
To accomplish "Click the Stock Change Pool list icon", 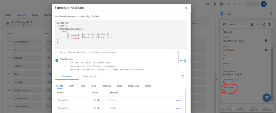I will [7, 23].
